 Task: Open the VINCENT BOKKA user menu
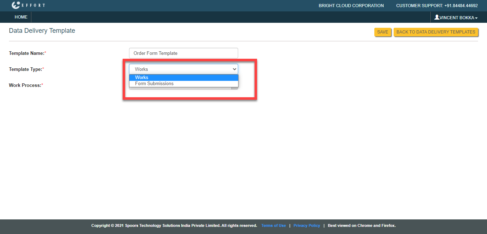click(456, 17)
